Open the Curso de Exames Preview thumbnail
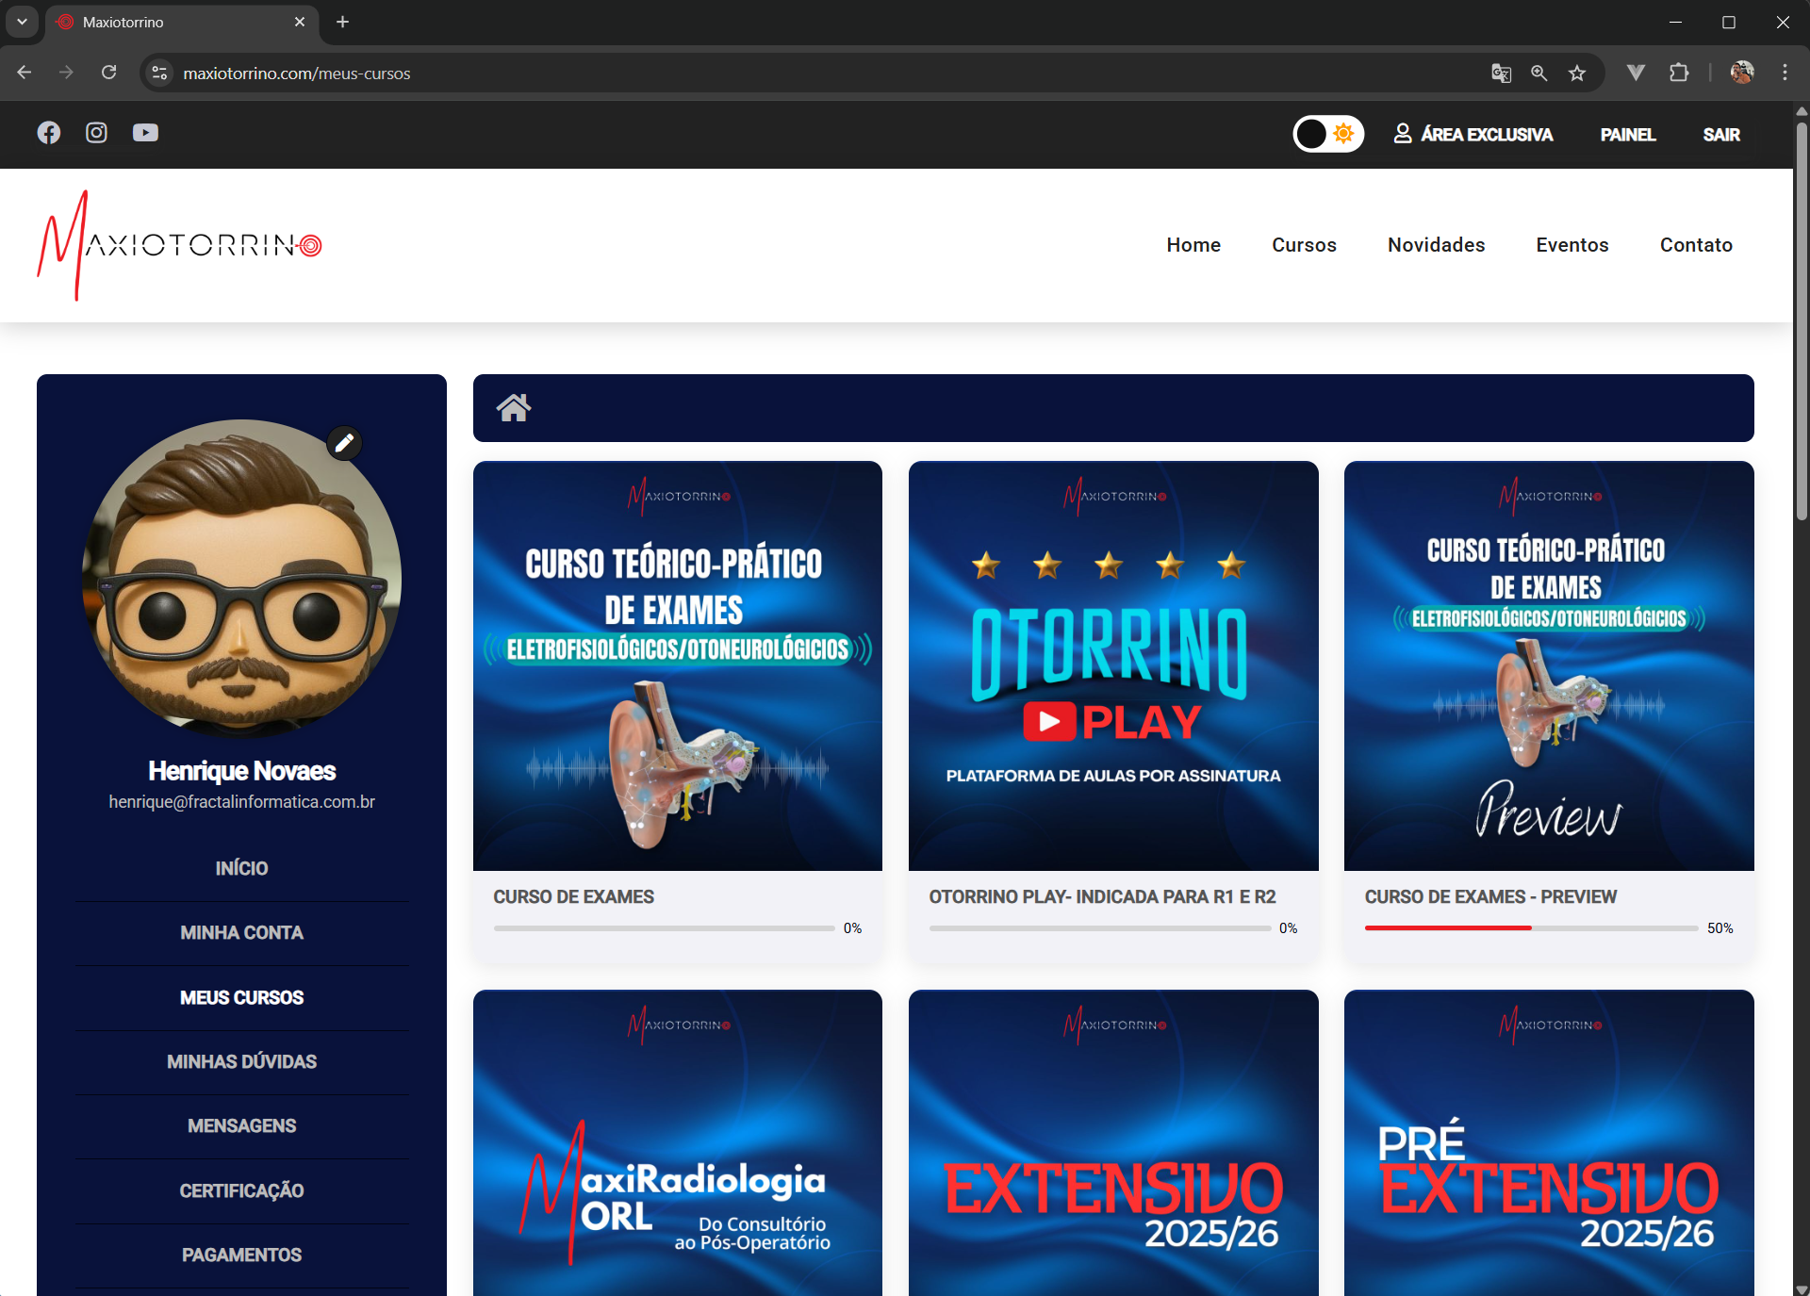The image size is (1810, 1296). 1549,665
